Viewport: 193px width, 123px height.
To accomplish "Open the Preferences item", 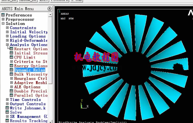I will (x=19, y=15).
